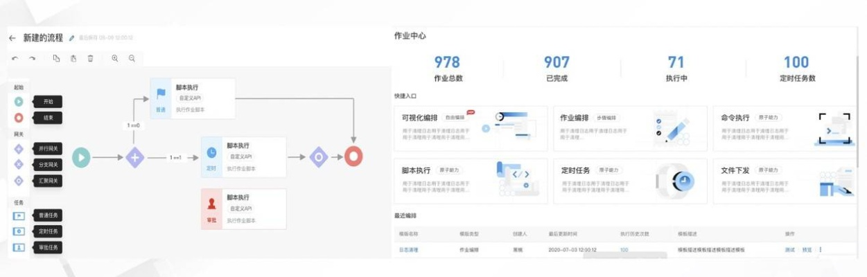Open the 可视化编排 quick entry card
867x277 pixels.
pyautogui.click(x=470, y=129)
